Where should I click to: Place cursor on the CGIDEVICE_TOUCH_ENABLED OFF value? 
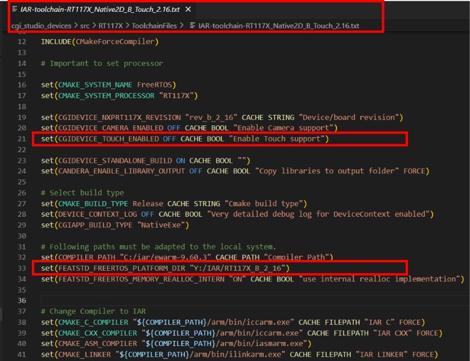(169, 139)
